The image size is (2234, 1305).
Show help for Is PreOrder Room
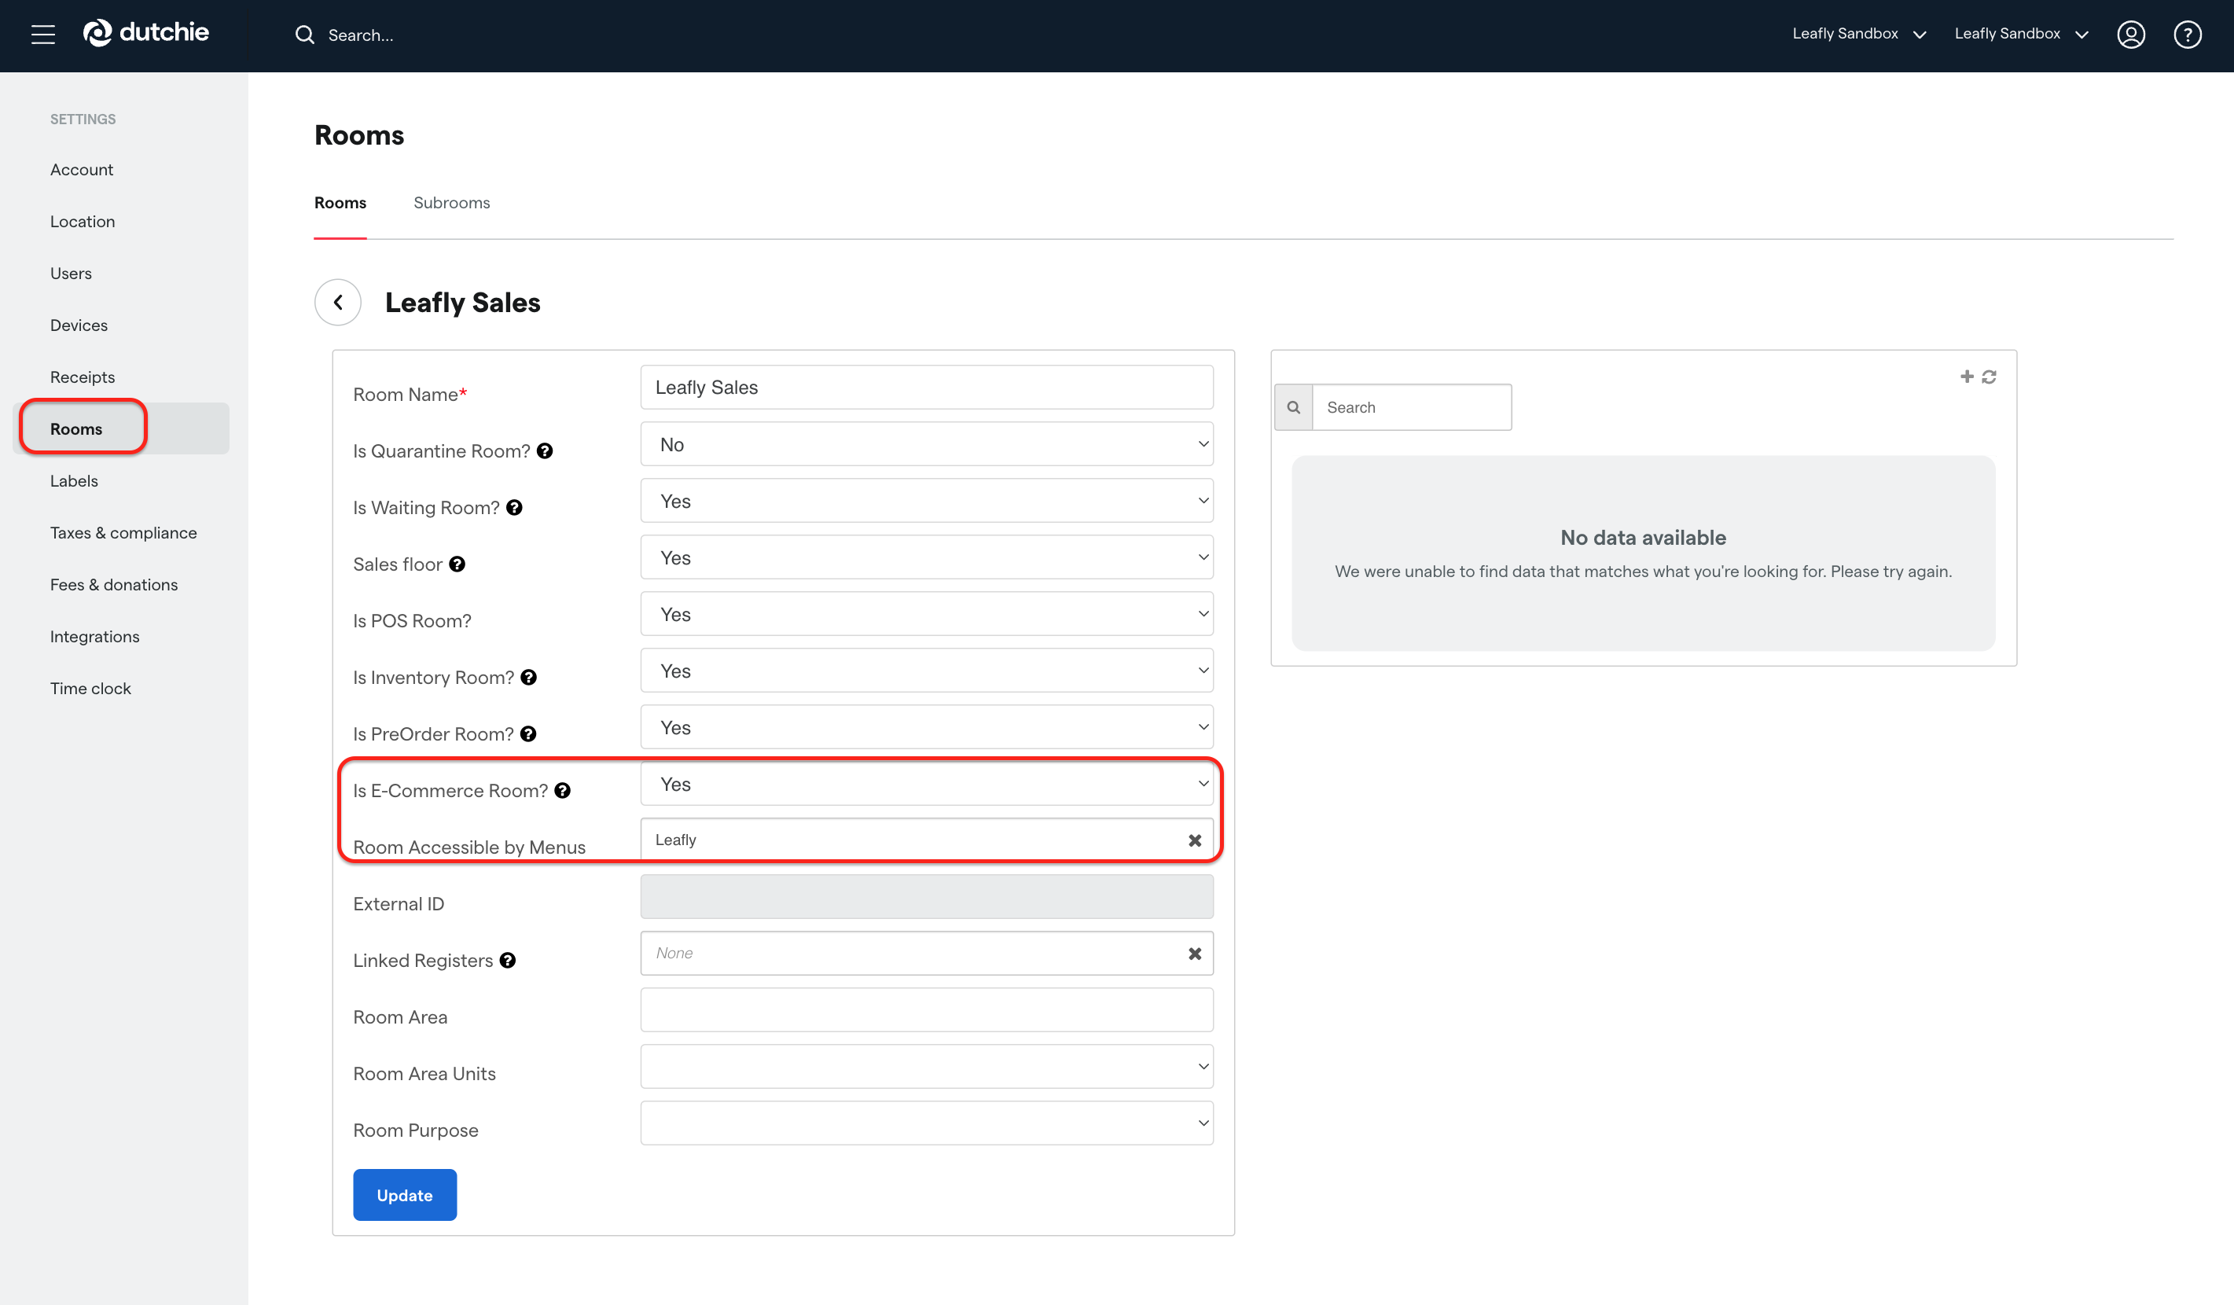[x=528, y=734]
